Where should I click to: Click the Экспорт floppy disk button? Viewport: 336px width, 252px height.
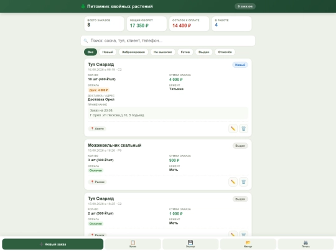click(x=190, y=244)
